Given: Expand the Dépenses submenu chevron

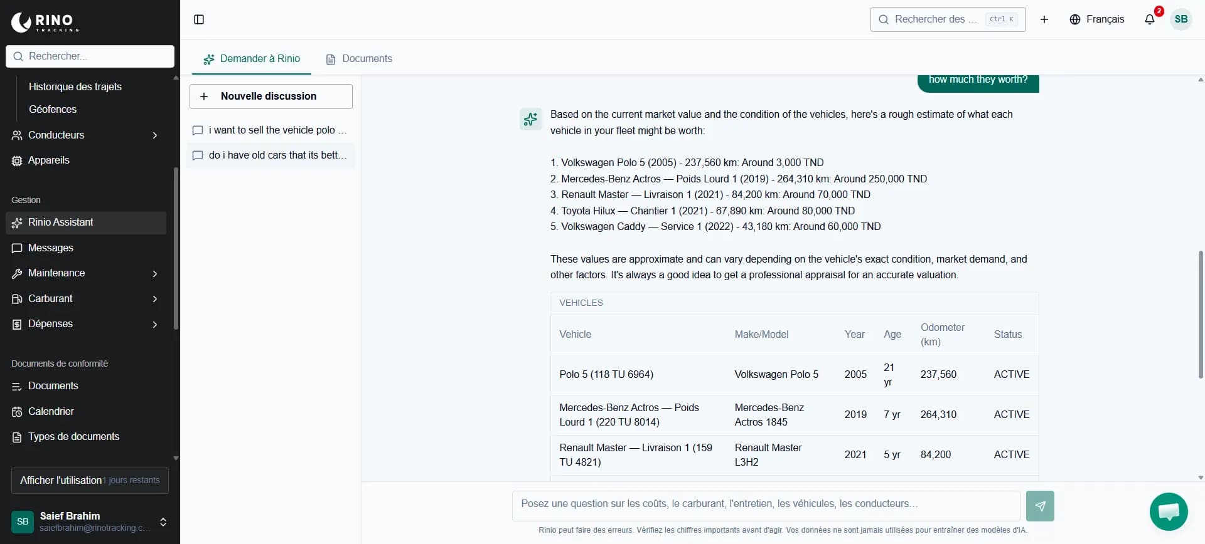Looking at the screenshot, I should point(155,324).
